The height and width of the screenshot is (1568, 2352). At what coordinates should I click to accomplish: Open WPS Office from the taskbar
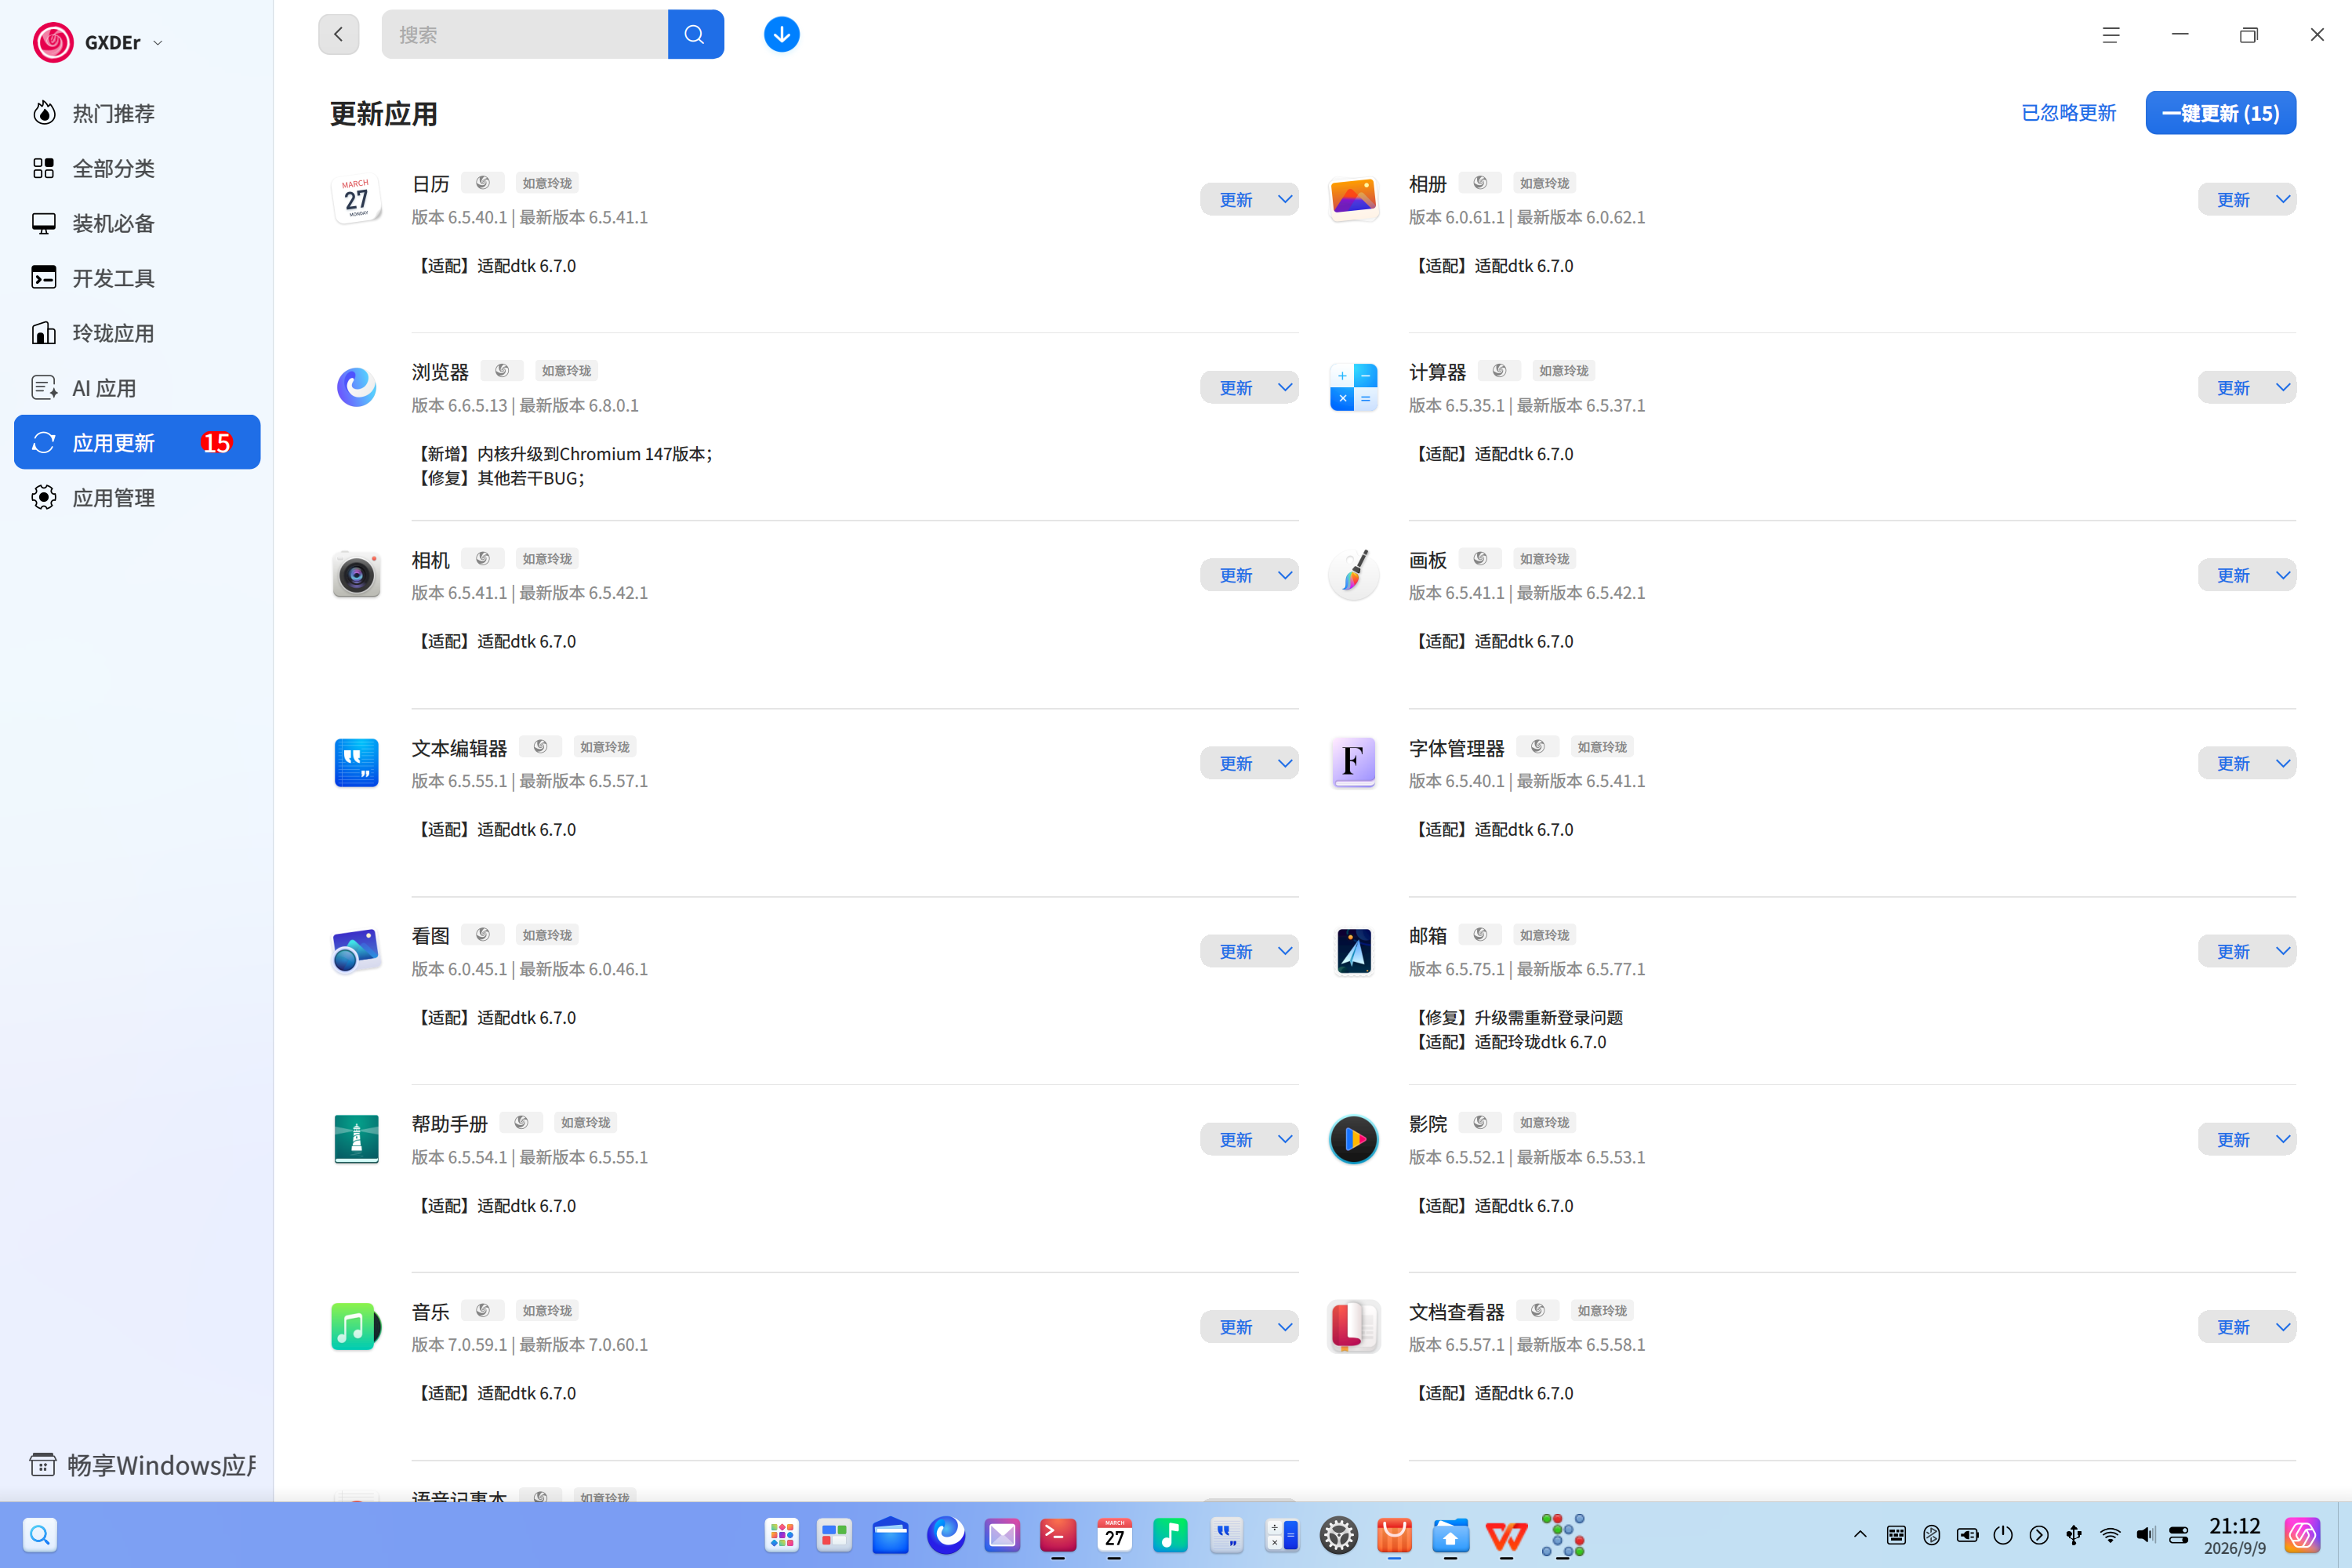pos(1506,1535)
